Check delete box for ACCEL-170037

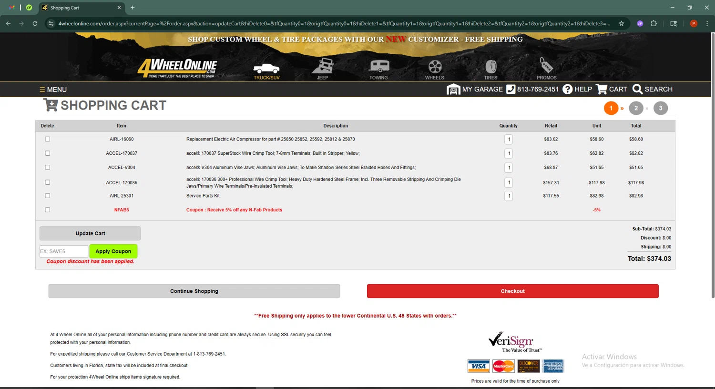47,153
